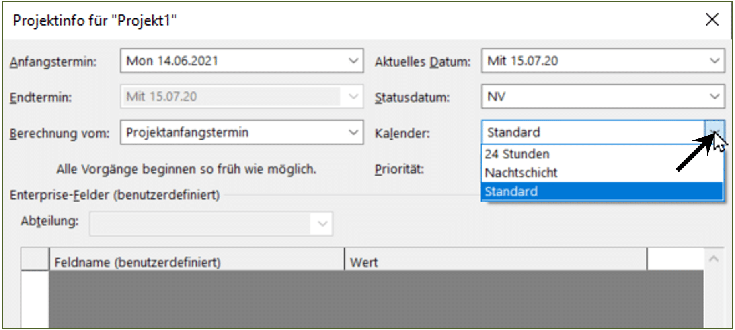Open the Aktuelles Datum dropdown arrow

tap(714, 61)
